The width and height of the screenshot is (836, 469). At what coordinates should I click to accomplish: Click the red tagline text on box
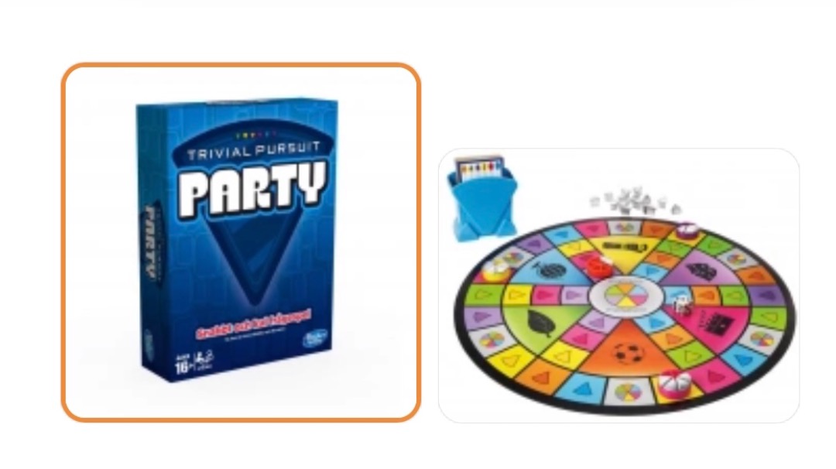click(x=252, y=325)
